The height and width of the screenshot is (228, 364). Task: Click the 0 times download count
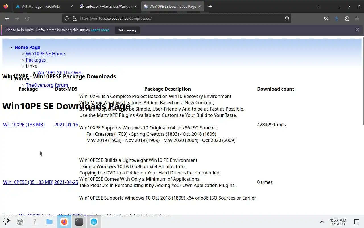[265, 182]
